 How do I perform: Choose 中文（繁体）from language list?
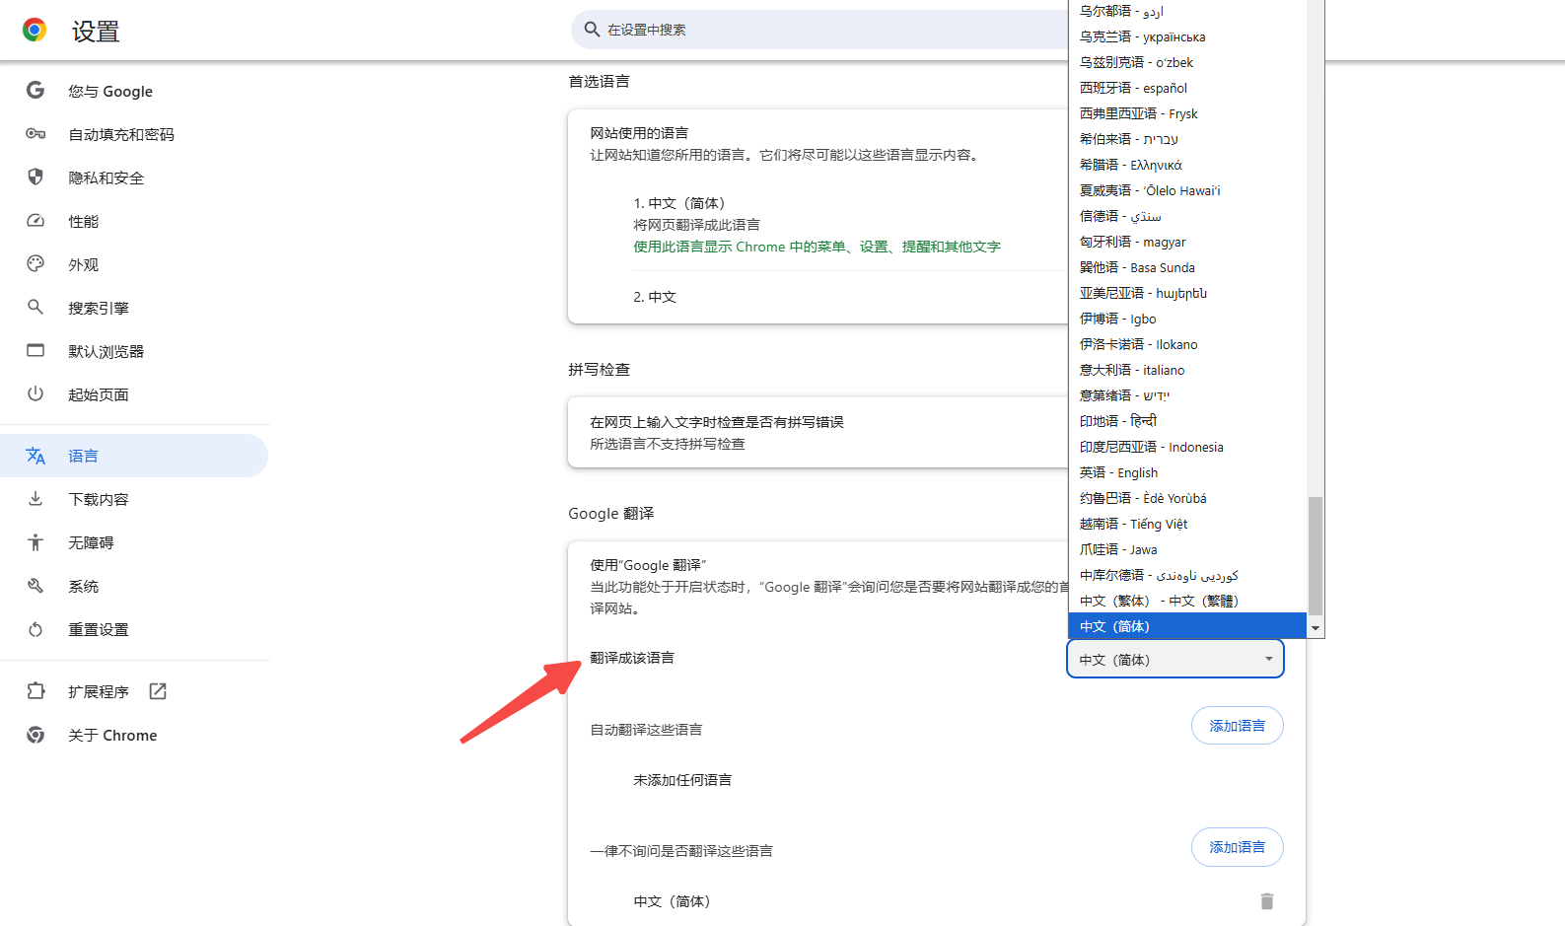point(1187,601)
